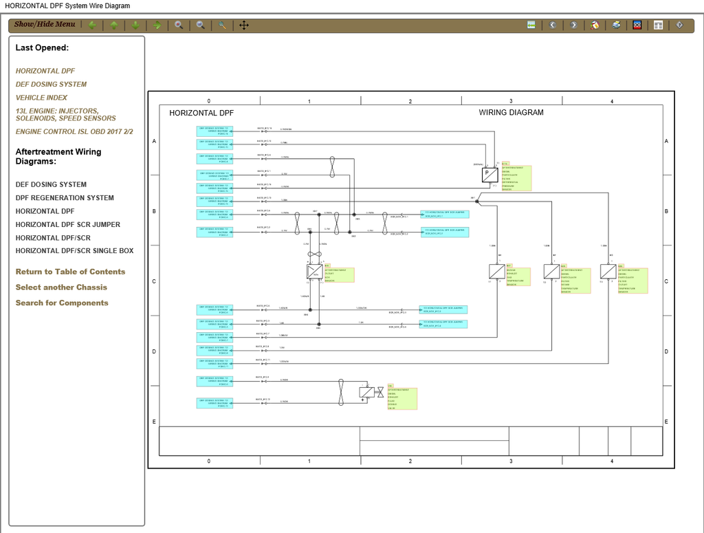Click the blue and red connector icon
The height and width of the screenshot is (533, 704).
(x=637, y=25)
